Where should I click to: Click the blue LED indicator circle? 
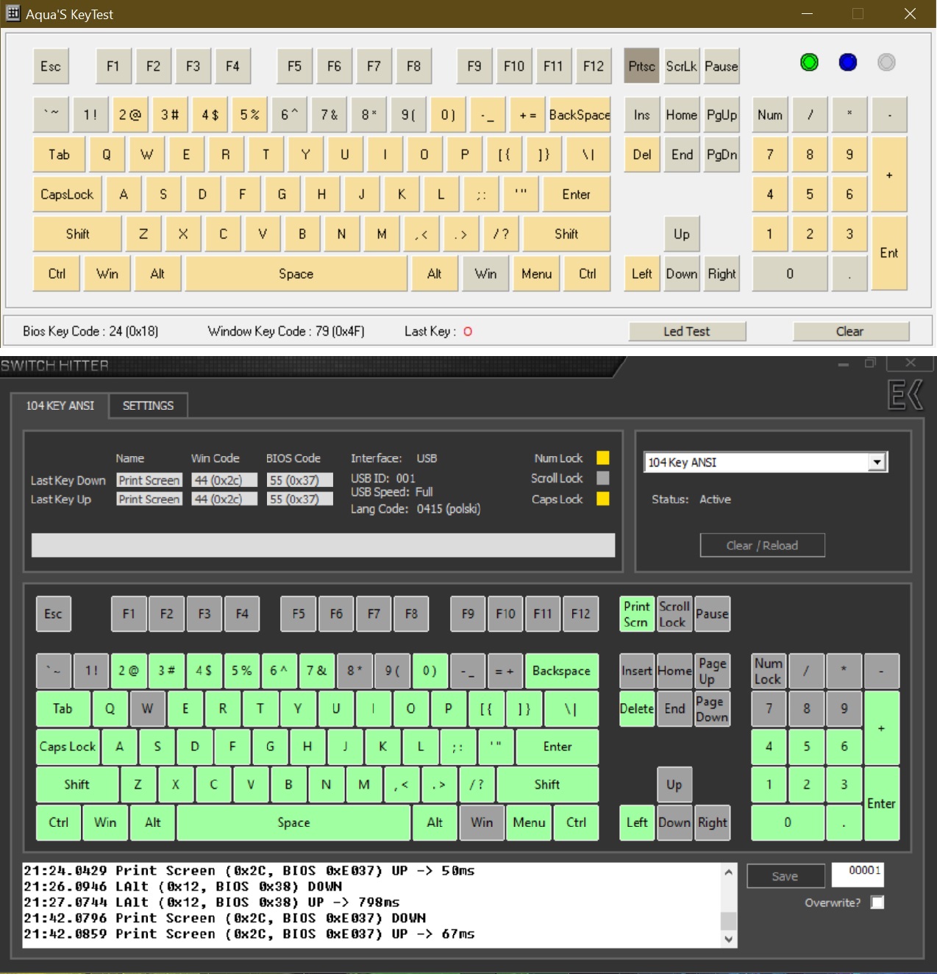[x=848, y=63]
